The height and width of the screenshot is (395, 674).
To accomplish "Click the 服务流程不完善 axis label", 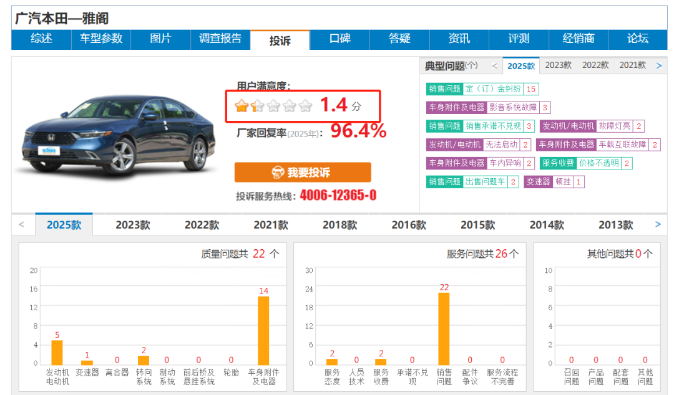I will point(502,376).
